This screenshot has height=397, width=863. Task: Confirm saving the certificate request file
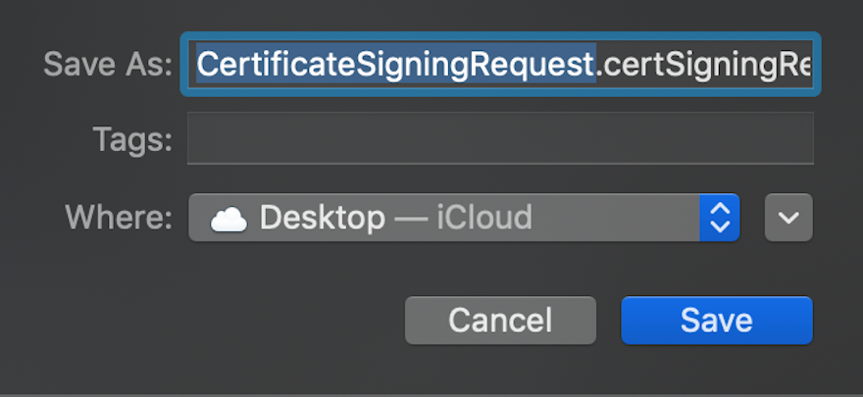[x=717, y=321]
